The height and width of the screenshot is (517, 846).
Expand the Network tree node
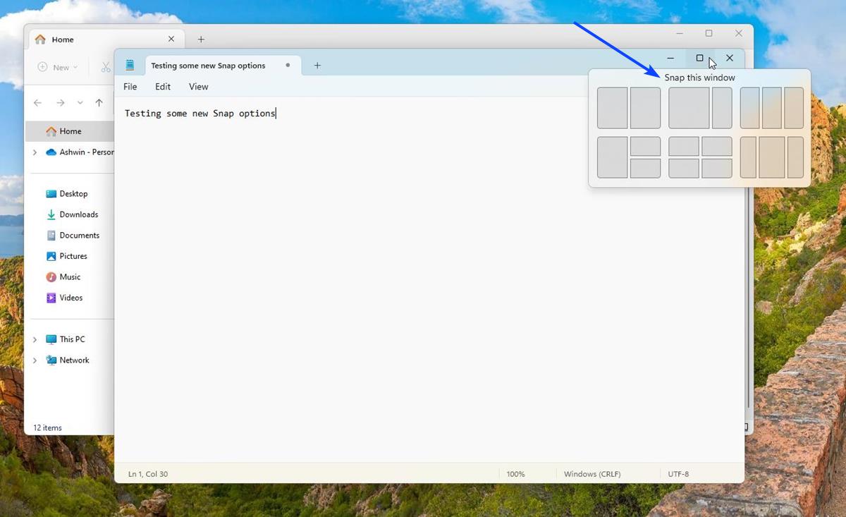point(35,360)
